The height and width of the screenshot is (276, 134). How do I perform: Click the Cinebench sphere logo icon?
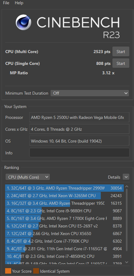tap(24, 22)
